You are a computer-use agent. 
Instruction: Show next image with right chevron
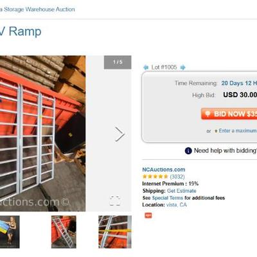tap(120, 134)
